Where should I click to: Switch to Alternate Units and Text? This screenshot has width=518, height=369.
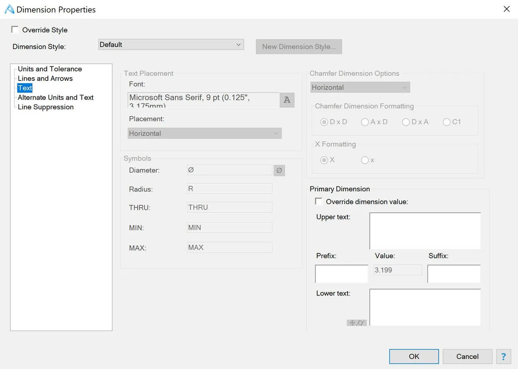56,98
